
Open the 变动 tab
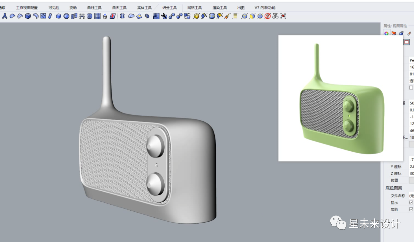73,8
